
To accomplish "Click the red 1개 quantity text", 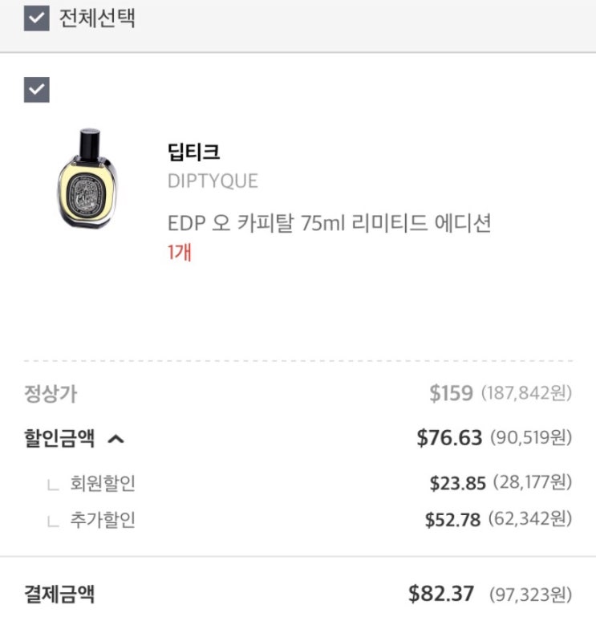I will click(179, 252).
